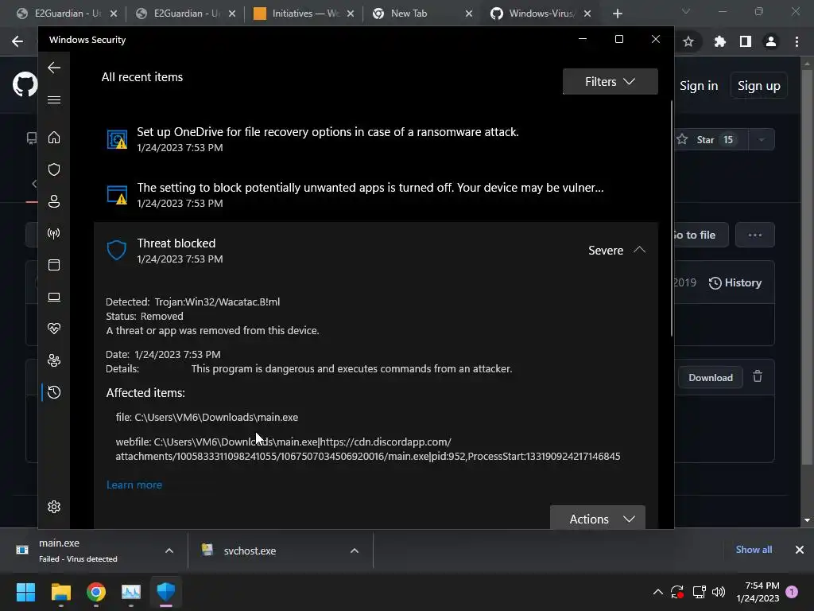The height and width of the screenshot is (611, 814).
Task: Open Chrome tab search chevron
Action: point(686,11)
